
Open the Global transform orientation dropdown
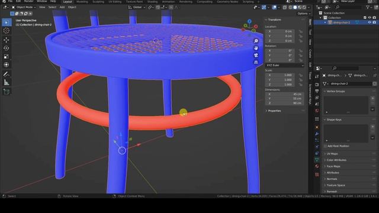[137, 8]
